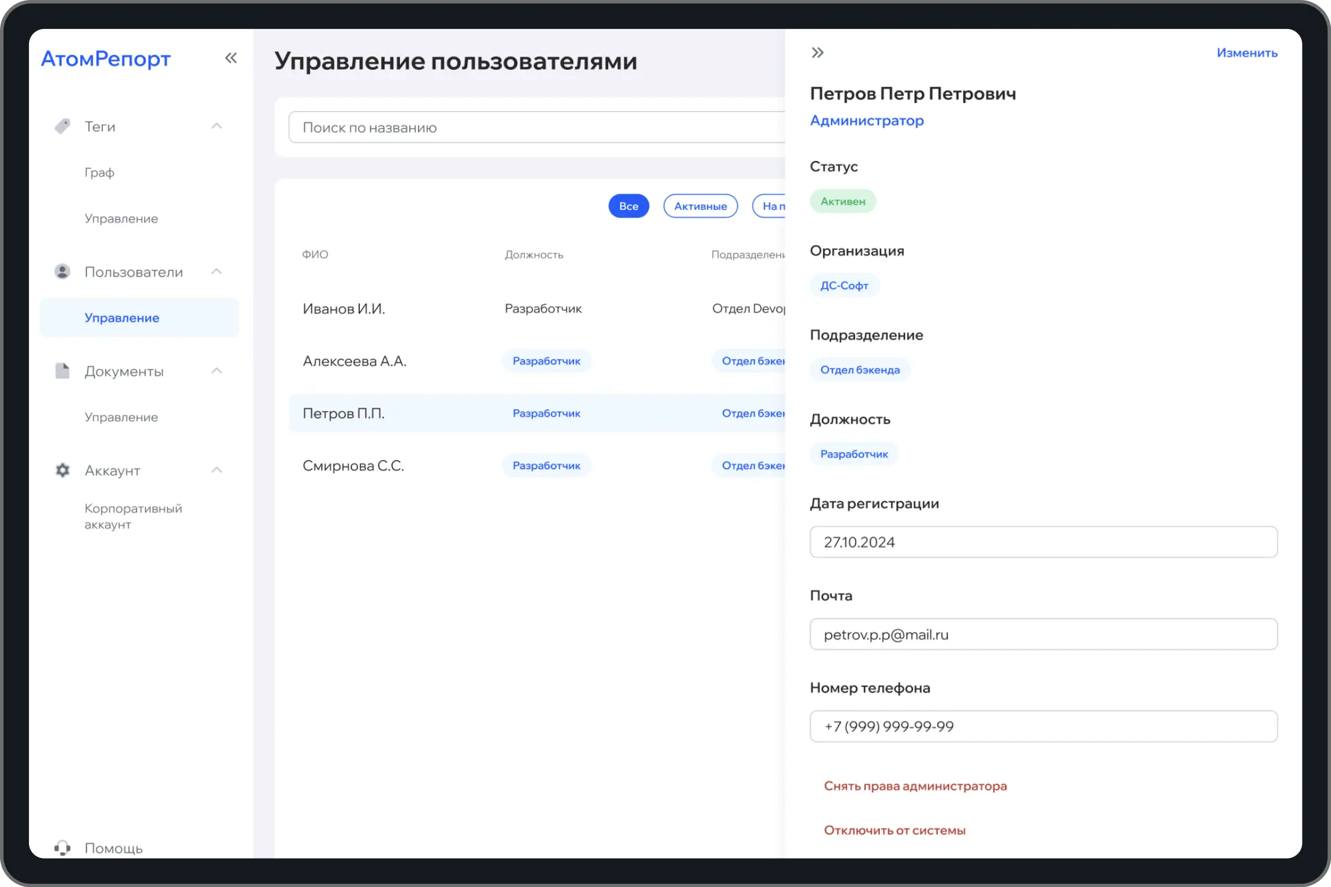Collapse the Документы section chevron
1331x887 pixels.
pos(217,371)
